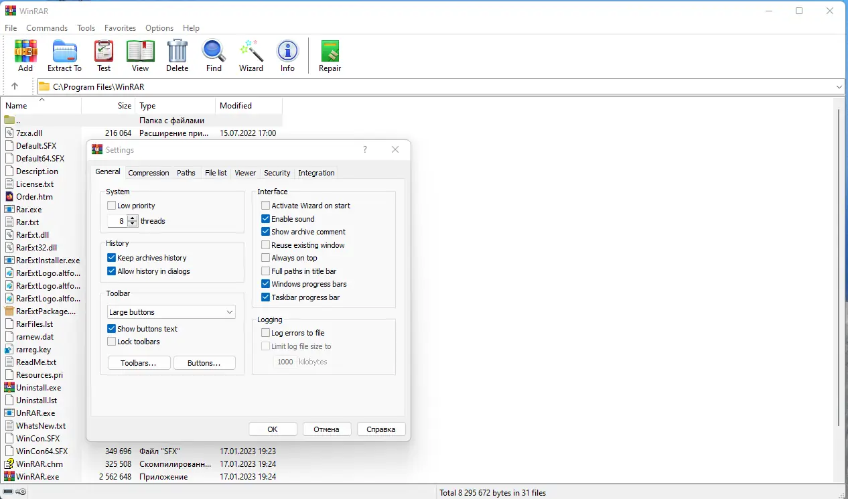Select the rarreg.key file icon
This screenshot has height=499, width=848.
[9, 350]
